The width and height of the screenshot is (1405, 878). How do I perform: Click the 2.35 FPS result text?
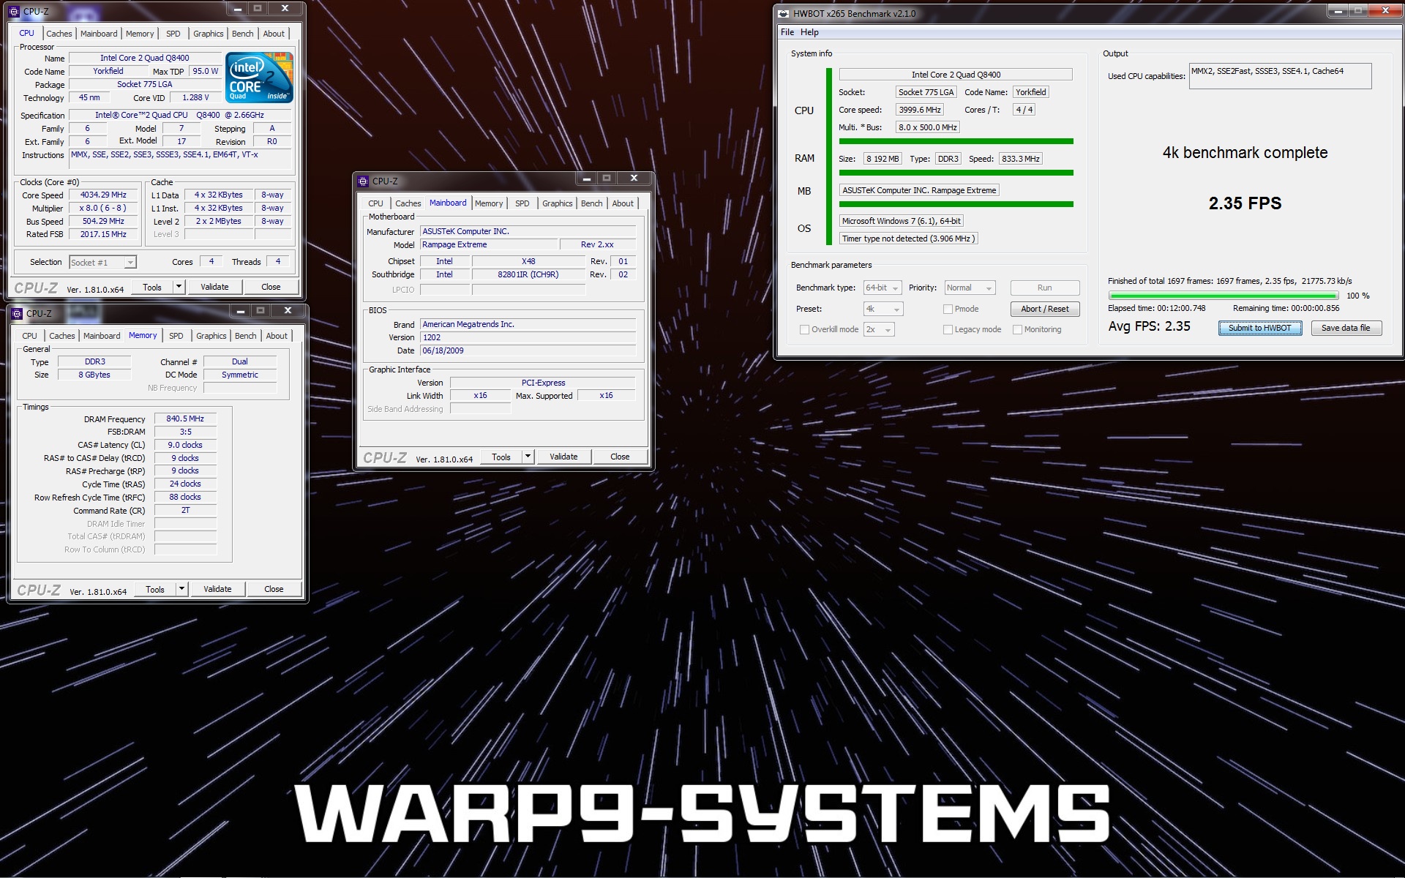(x=1245, y=203)
